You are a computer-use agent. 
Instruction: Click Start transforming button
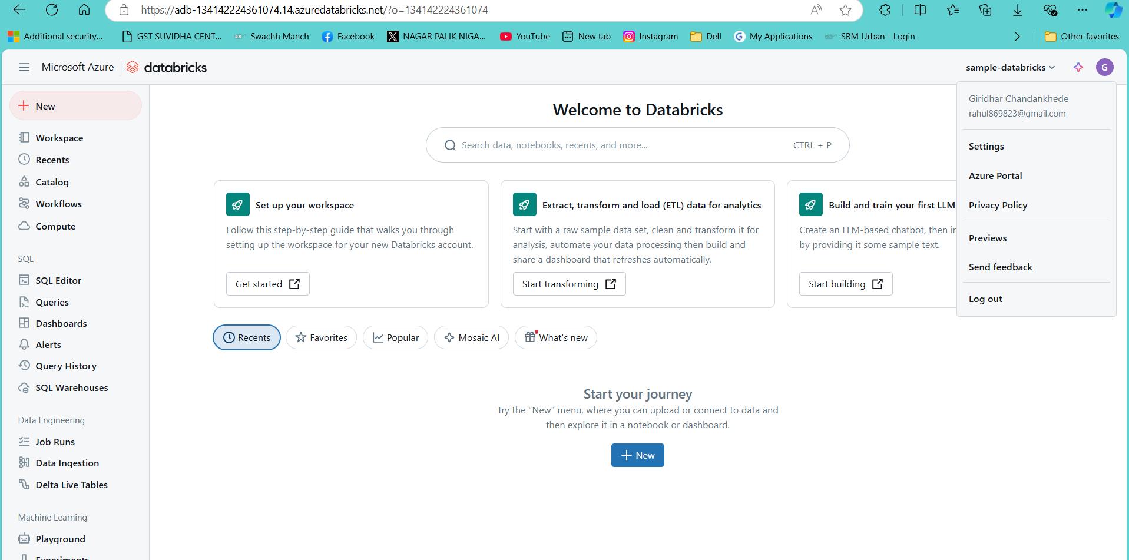[x=569, y=284]
